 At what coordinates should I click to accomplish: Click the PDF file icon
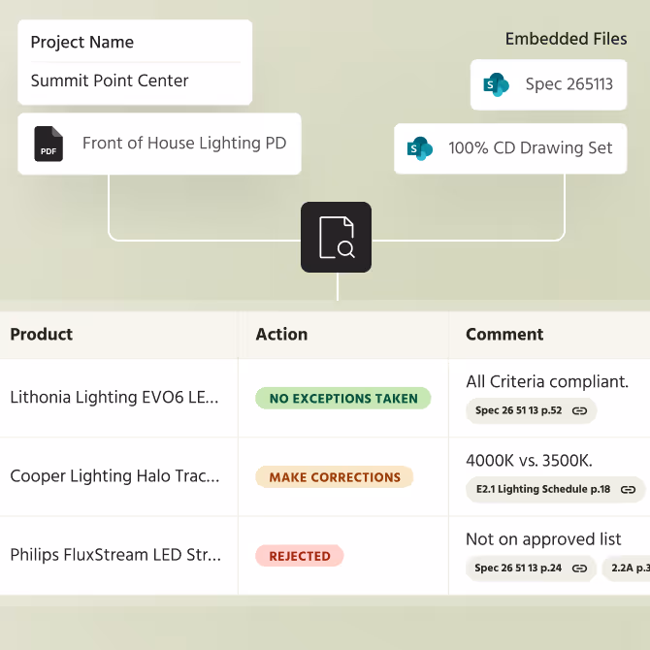(x=49, y=144)
